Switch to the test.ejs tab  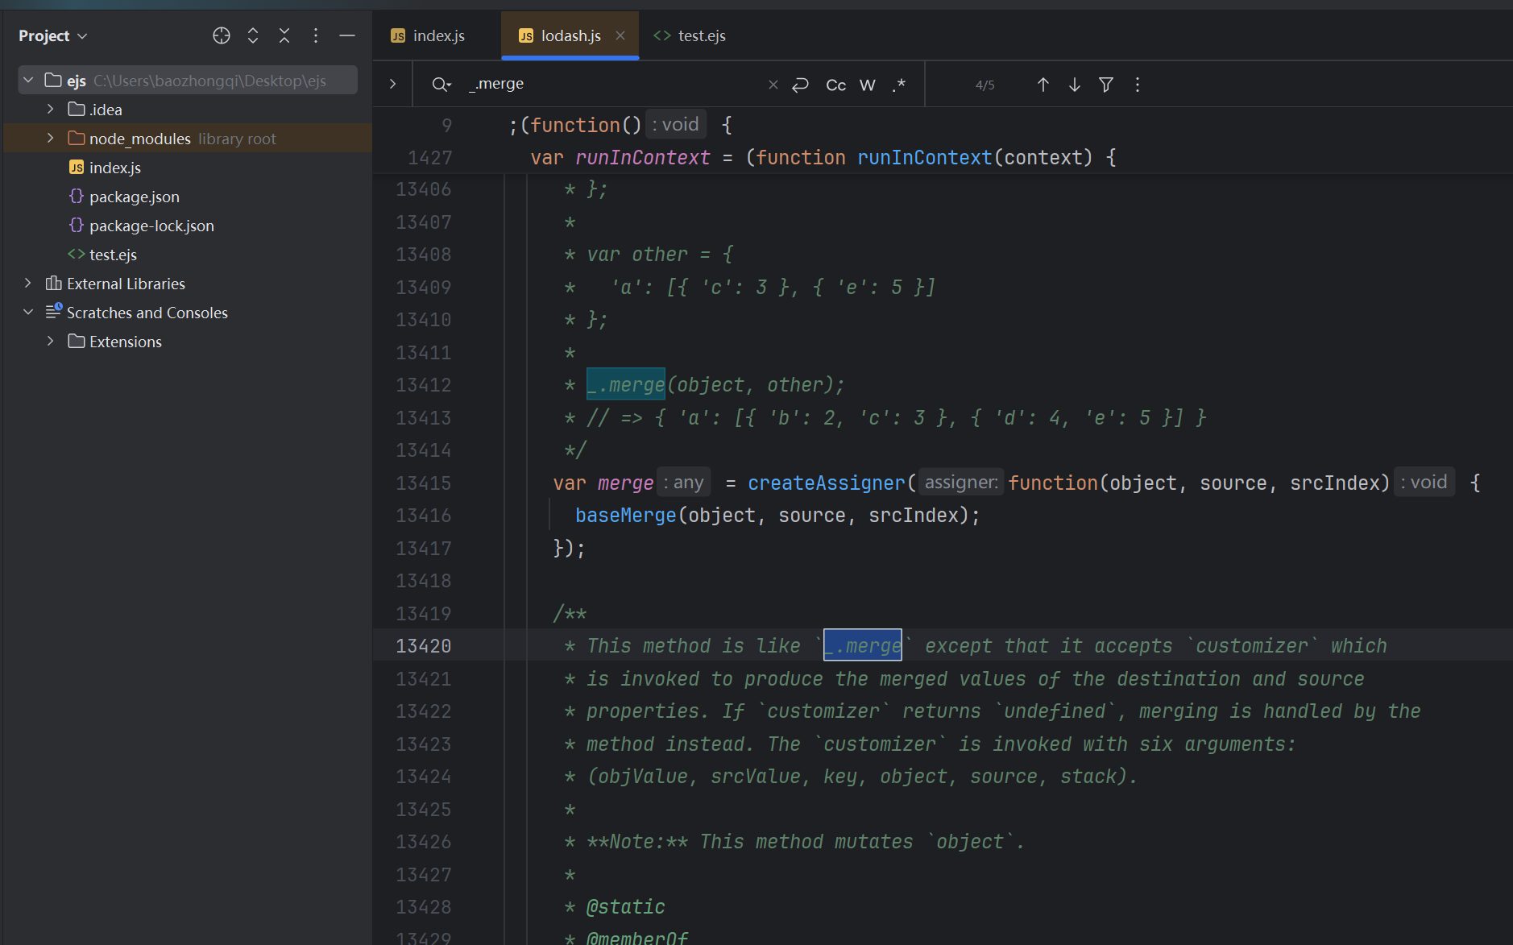click(701, 35)
